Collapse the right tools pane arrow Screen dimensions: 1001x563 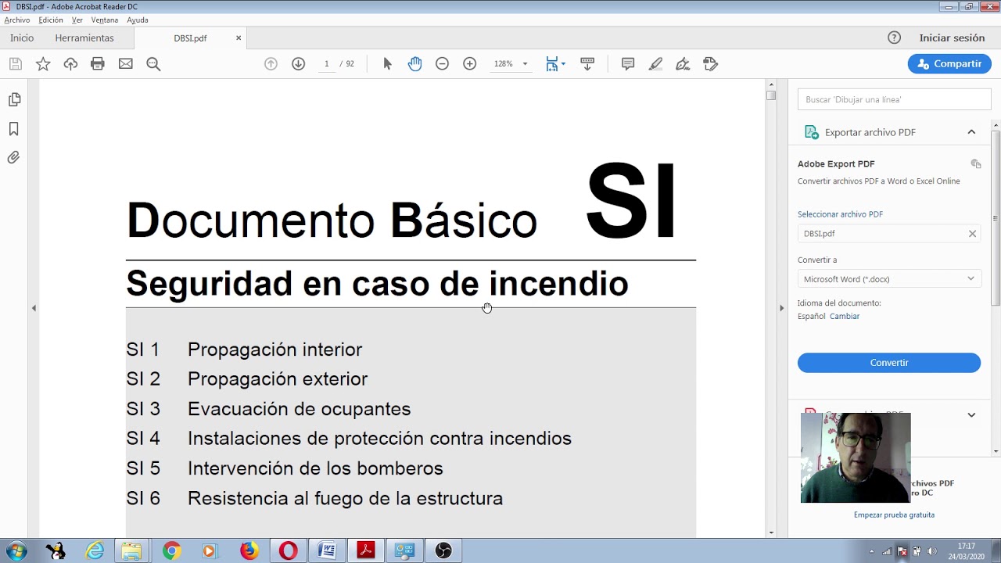coord(781,308)
